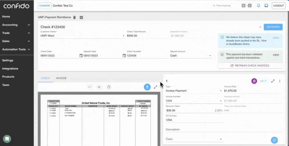The height and width of the screenshot is (146, 289).
Task: Expand the check document viewer to fullscreen
Action: pyautogui.click(x=155, y=87)
